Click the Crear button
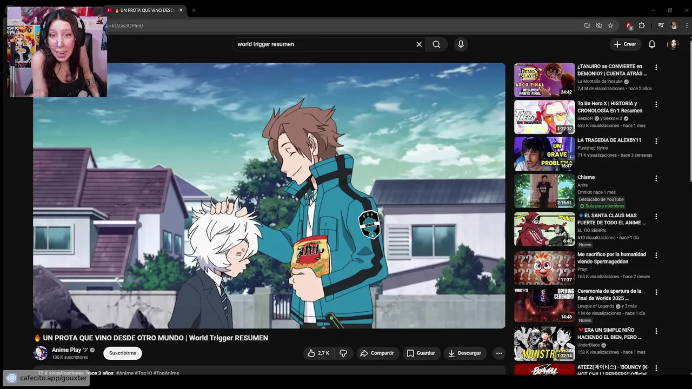 coord(625,44)
